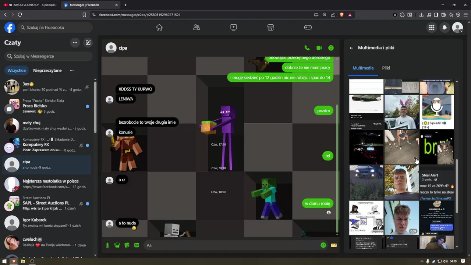
Task: Start a new message with the compose icon
Action: tap(88, 43)
